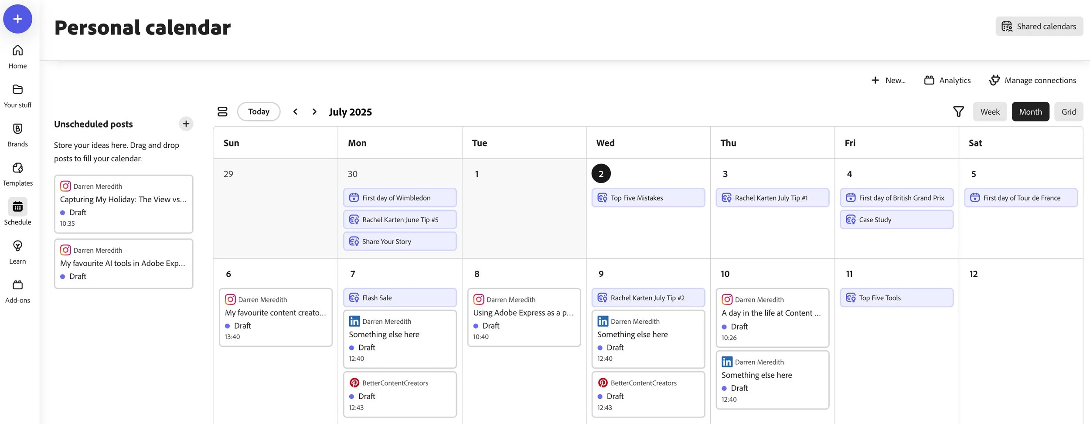The width and height of the screenshot is (1090, 424).
Task: Open Add-ons from the sidebar
Action: 17,291
